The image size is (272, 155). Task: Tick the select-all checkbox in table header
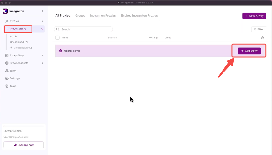click(57, 37)
